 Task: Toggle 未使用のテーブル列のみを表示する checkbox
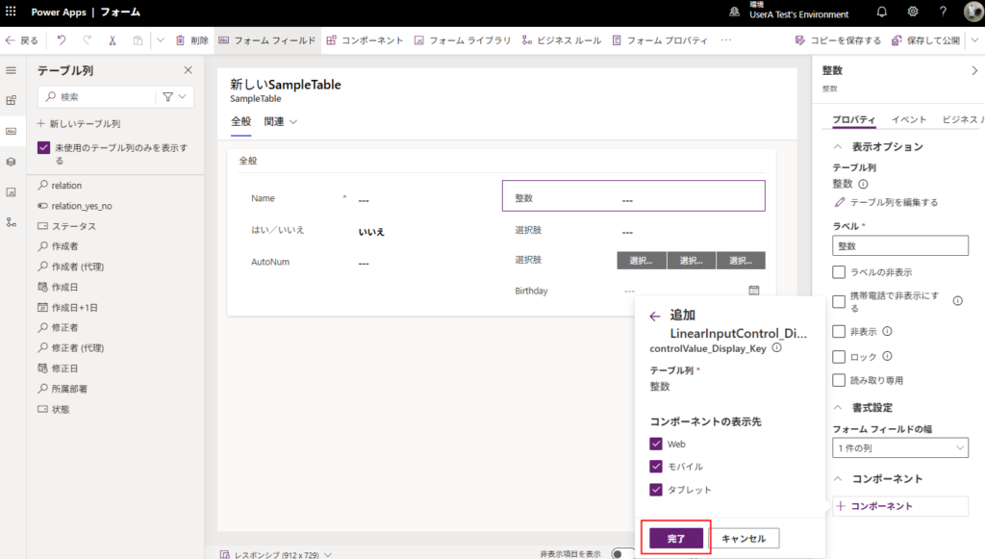[43, 147]
